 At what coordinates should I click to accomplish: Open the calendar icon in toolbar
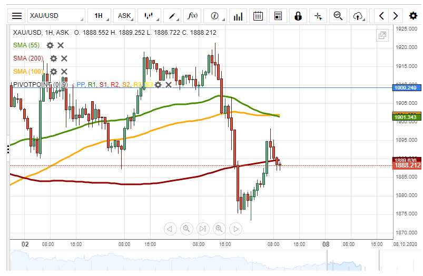tap(258, 16)
